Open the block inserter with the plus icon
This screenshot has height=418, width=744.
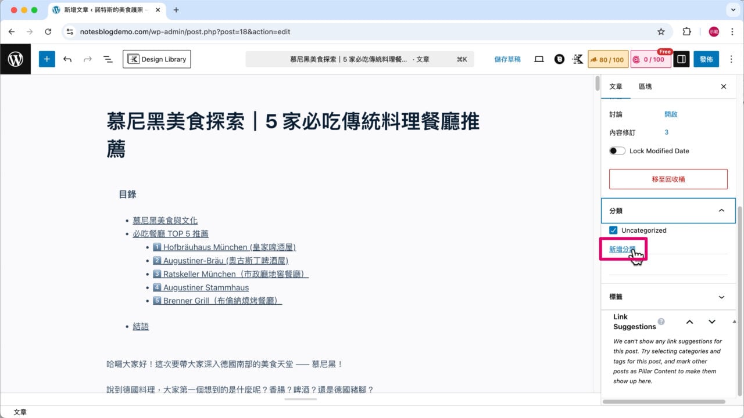point(46,59)
